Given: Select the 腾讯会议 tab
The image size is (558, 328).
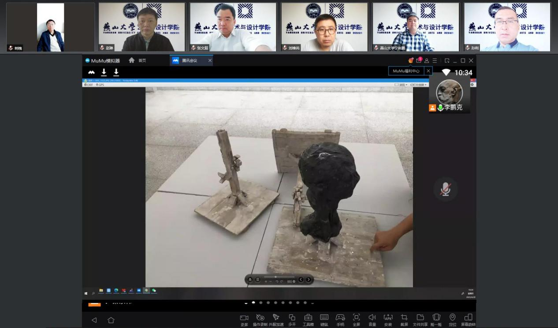Looking at the screenshot, I should [x=190, y=61].
